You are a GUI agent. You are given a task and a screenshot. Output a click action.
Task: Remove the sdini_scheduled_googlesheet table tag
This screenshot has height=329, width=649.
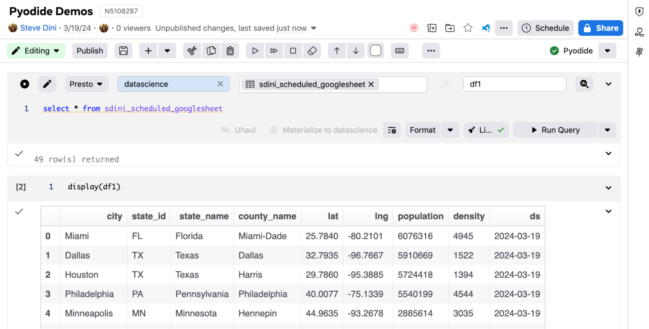click(x=371, y=85)
